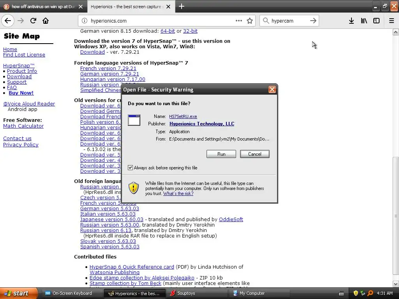The image size is (399, 299).
Task: Bookmark this page with the star icon
Action: coord(250,21)
